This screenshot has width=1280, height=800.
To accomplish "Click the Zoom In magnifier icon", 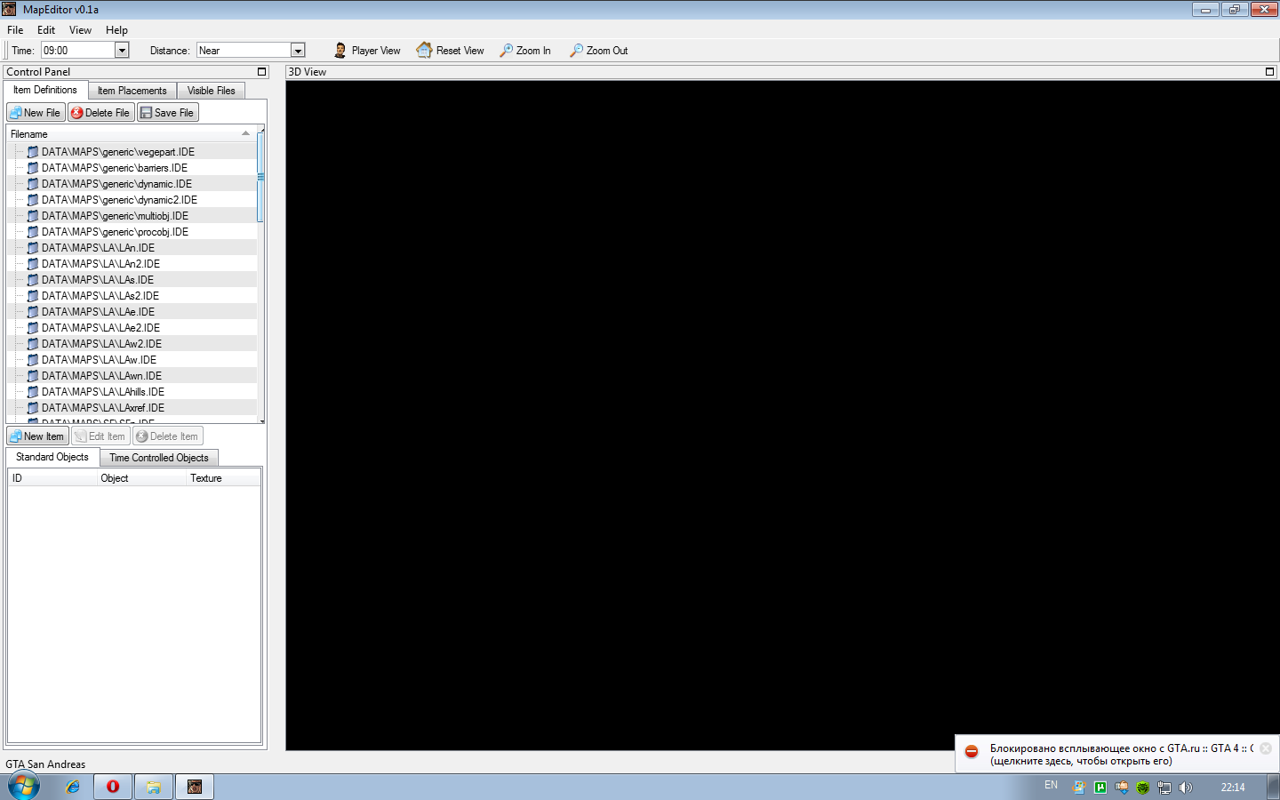I will (507, 51).
